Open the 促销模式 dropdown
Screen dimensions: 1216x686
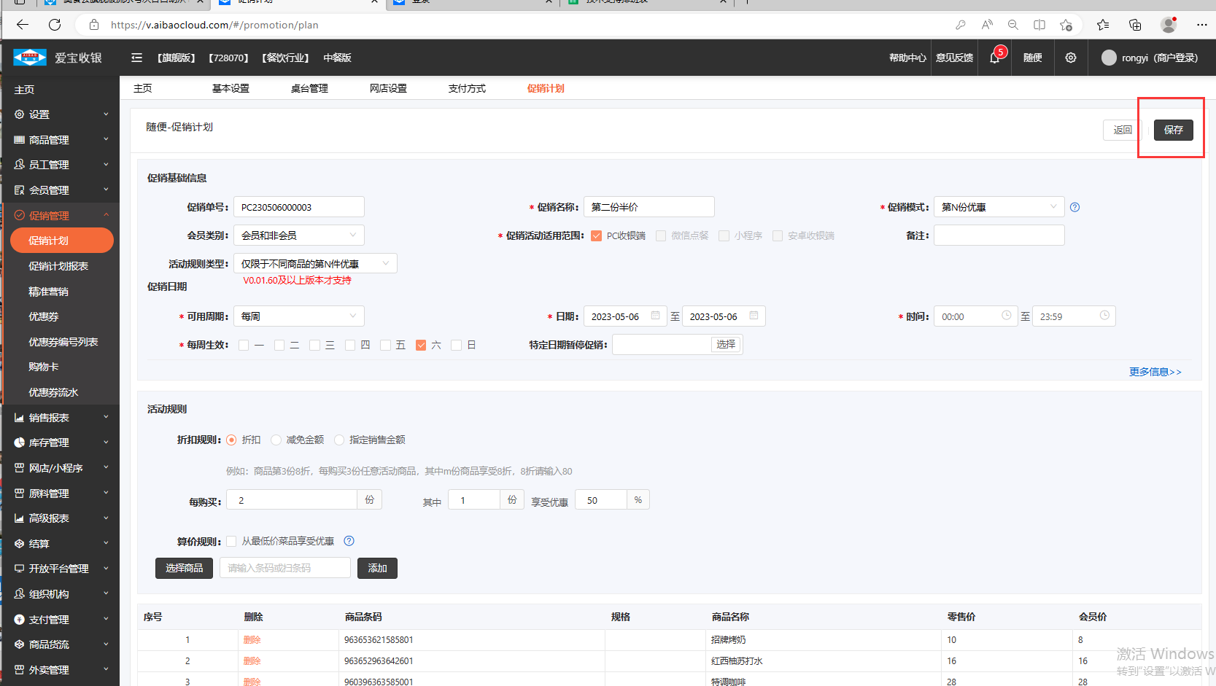(998, 207)
